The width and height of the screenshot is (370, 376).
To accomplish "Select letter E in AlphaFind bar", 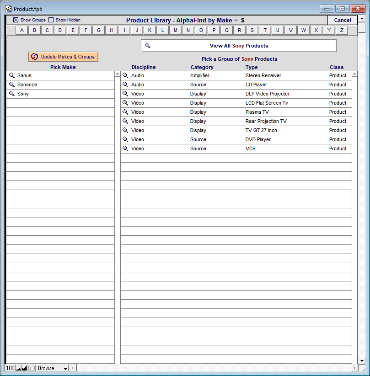I will click(x=73, y=30).
